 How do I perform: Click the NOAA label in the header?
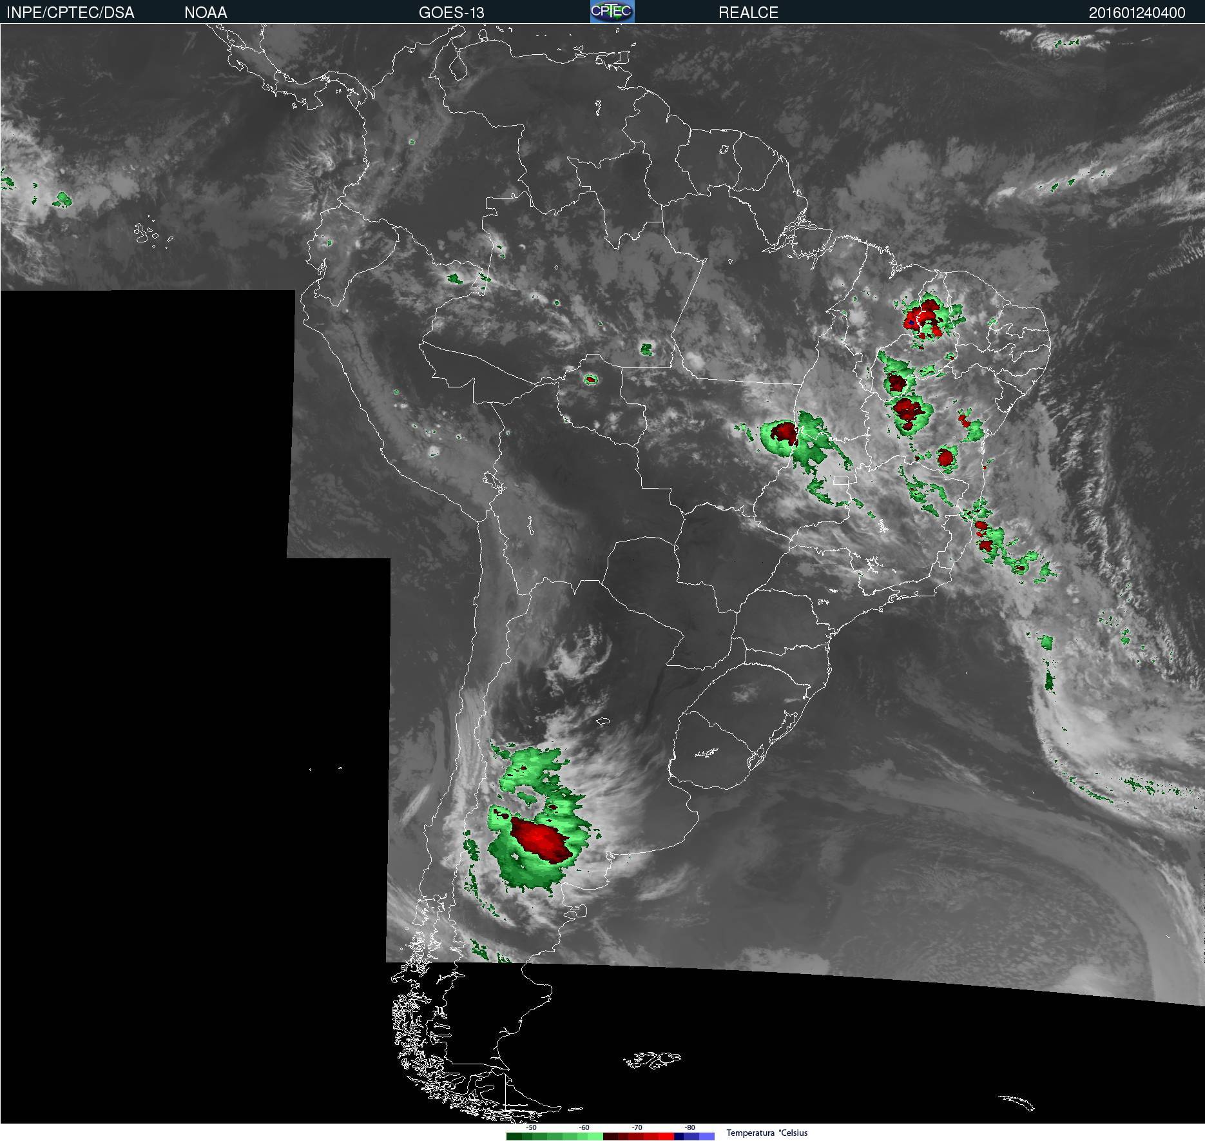(x=206, y=13)
